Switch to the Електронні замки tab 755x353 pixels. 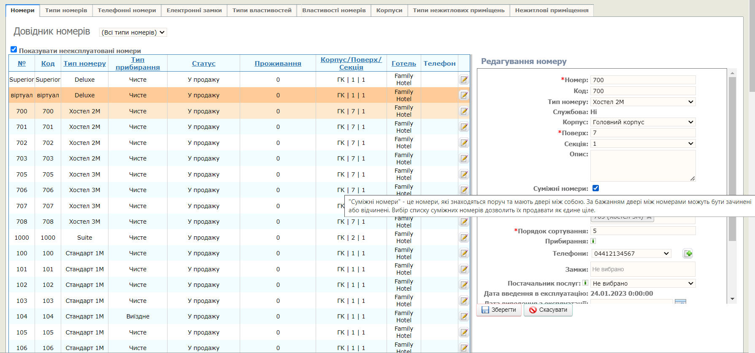(x=194, y=10)
